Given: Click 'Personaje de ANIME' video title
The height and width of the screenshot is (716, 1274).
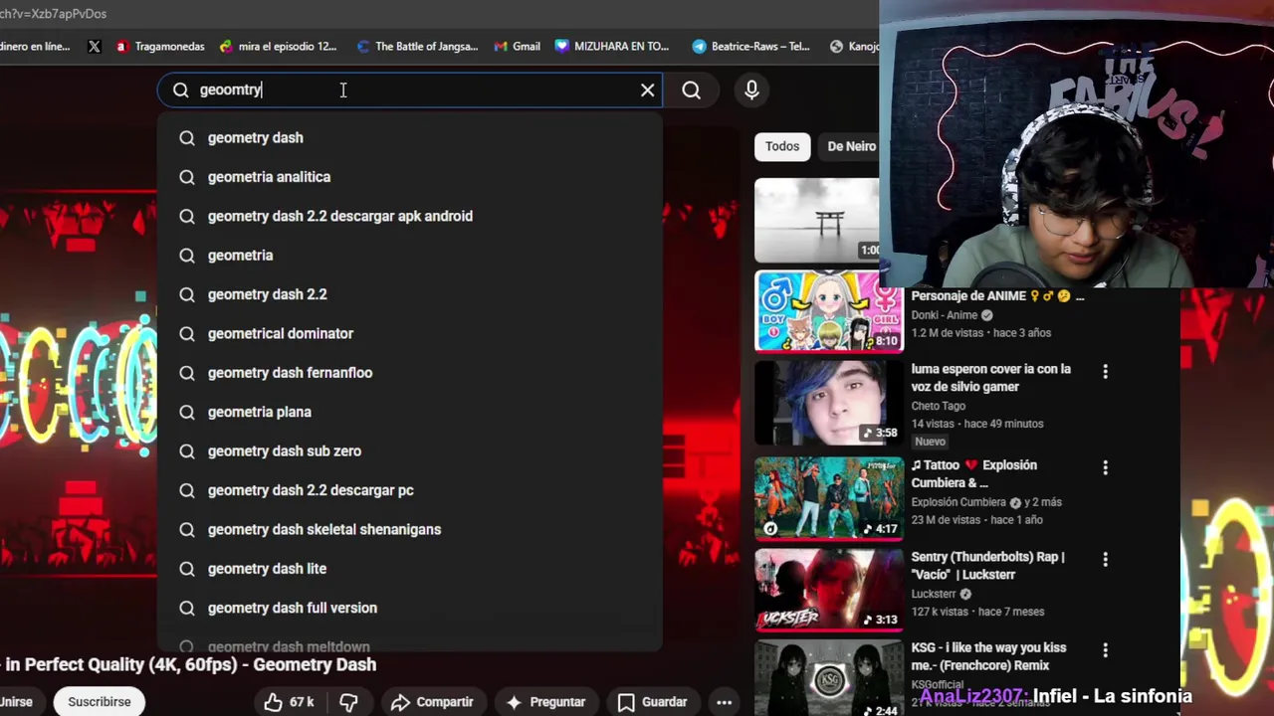Looking at the screenshot, I should [x=997, y=296].
